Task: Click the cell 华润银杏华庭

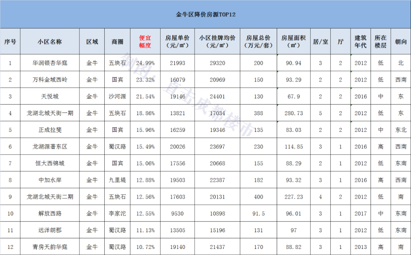Action: point(50,63)
